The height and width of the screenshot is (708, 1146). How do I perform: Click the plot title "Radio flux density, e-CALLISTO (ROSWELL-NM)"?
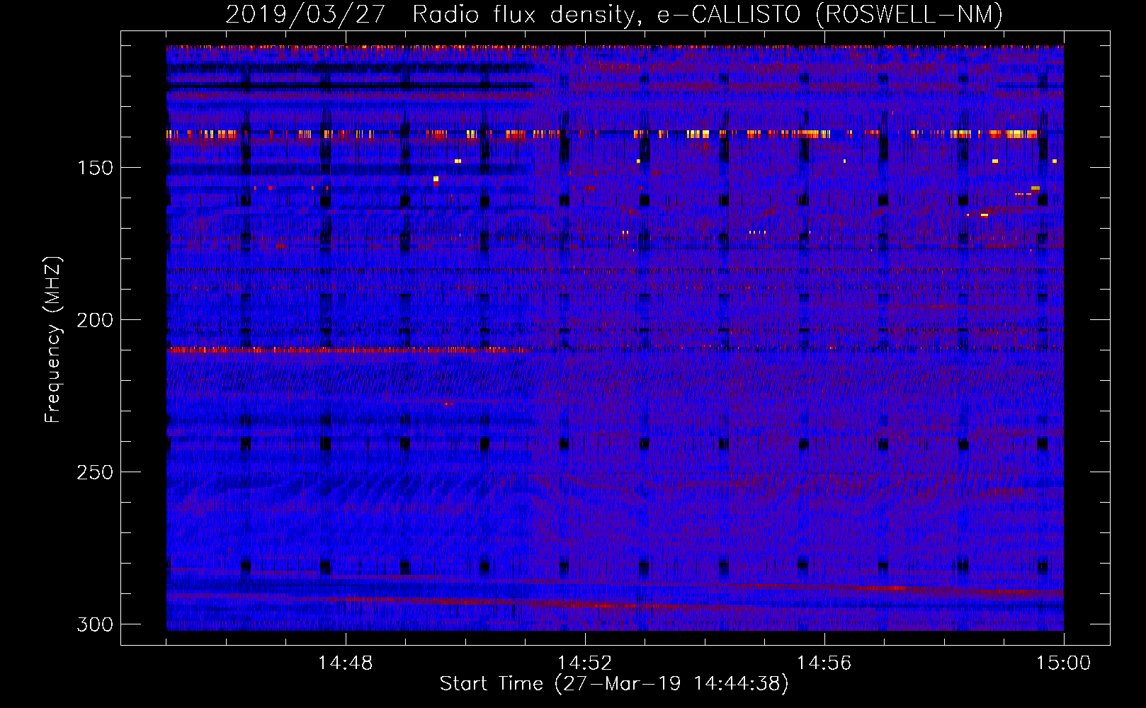(x=707, y=15)
